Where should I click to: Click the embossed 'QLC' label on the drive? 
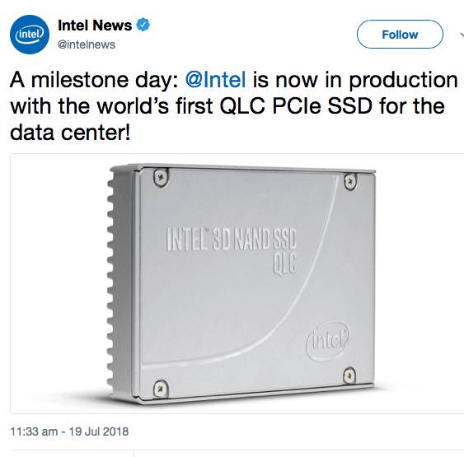(284, 264)
